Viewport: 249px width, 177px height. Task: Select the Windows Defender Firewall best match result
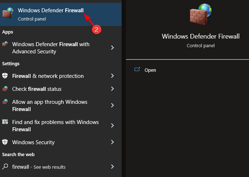50,14
